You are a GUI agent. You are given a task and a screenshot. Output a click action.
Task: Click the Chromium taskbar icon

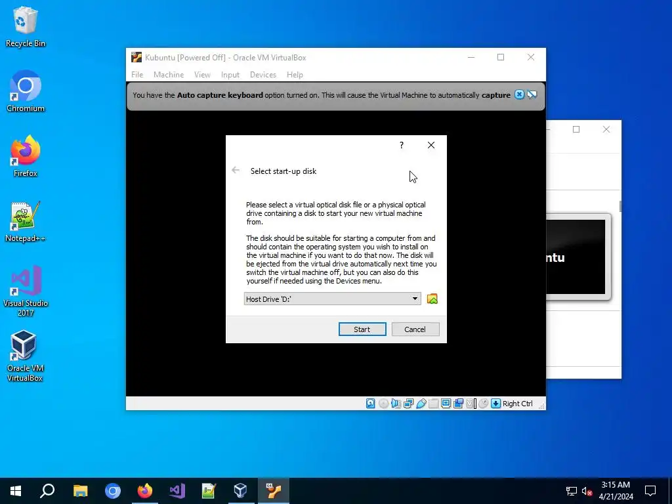click(x=113, y=491)
